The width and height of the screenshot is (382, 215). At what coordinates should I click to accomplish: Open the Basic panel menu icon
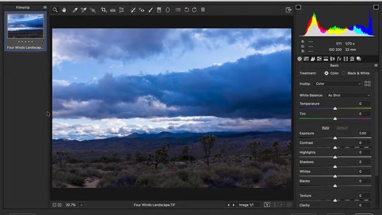coord(376,65)
